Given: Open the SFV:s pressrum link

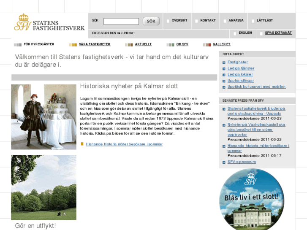Looking at the screenshot, I should (x=242, y=162).
